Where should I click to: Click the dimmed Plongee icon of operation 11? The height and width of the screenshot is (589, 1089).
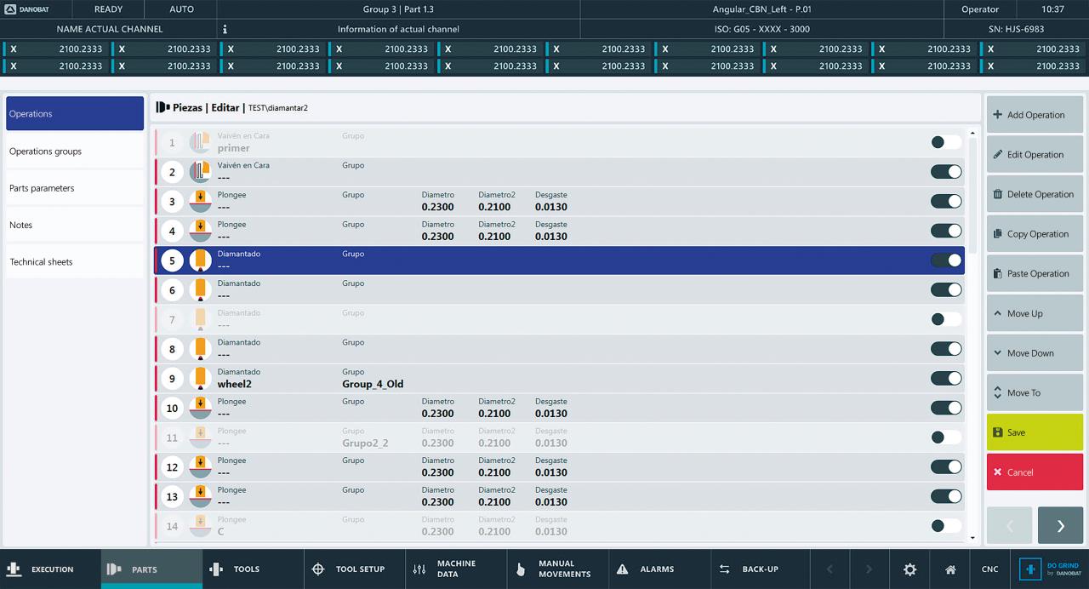[x=200, y=437]
